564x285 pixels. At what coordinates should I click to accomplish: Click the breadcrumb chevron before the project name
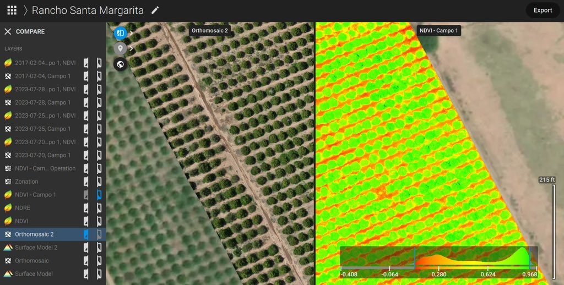(x=25, y=10)
